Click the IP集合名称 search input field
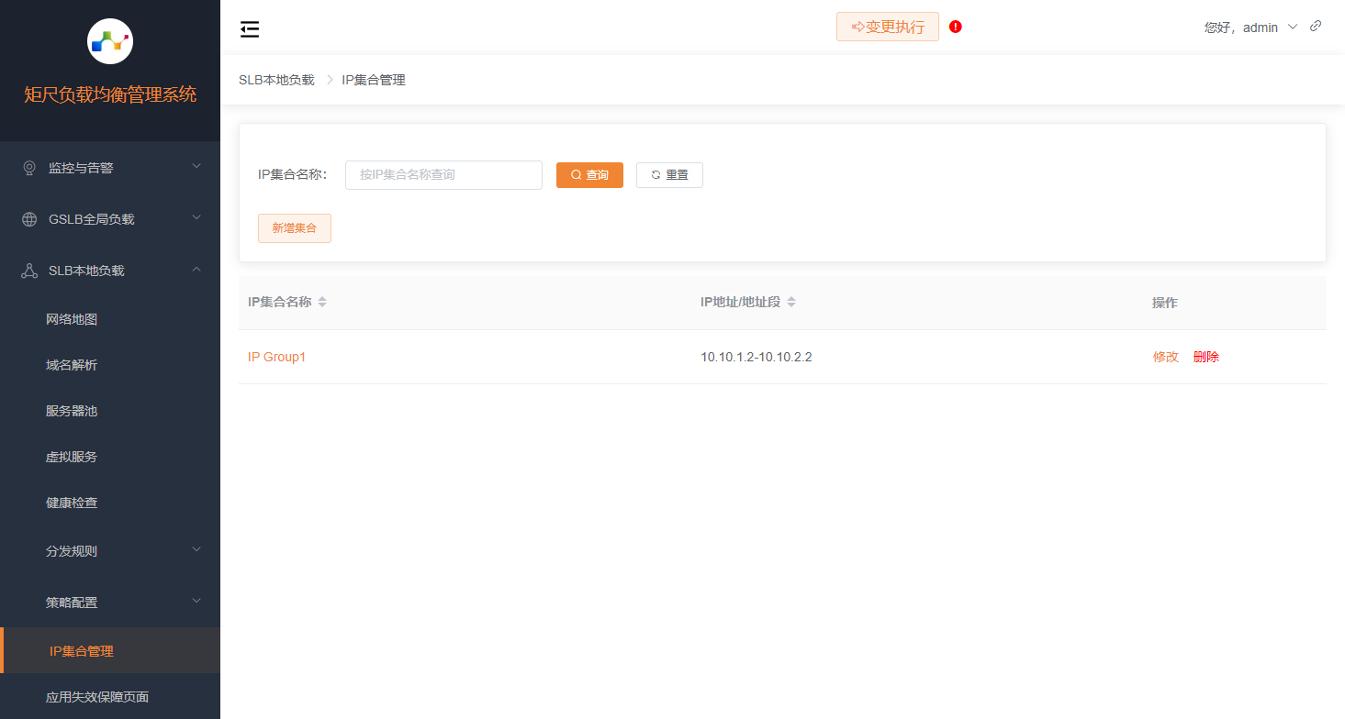 click(443, 174)
